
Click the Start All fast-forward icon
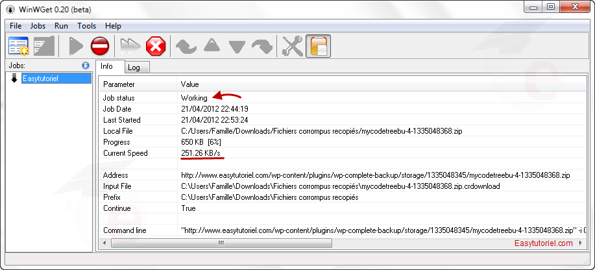click(130, 47)
